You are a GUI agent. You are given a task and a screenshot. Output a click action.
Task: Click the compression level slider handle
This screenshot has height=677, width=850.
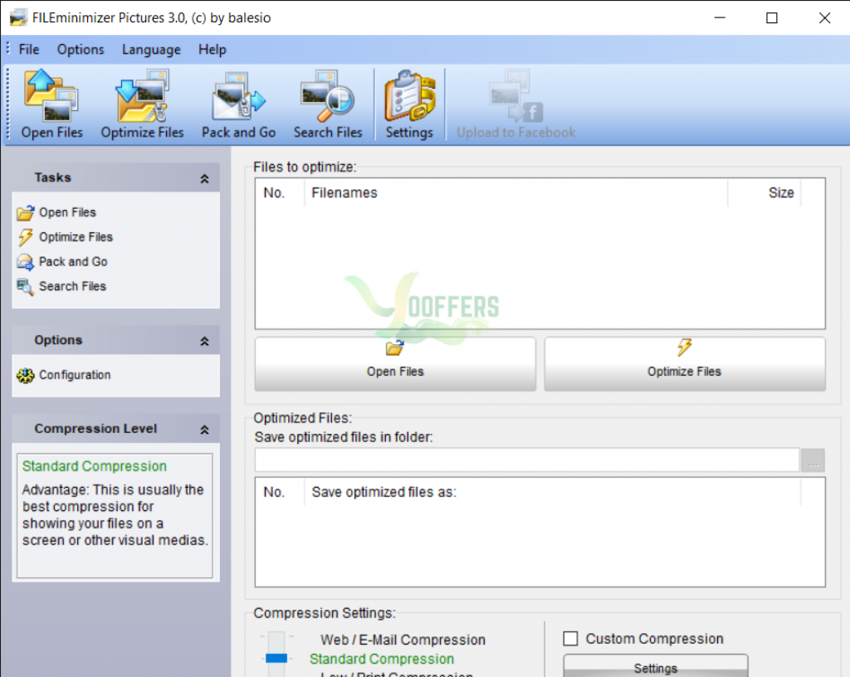(x=276, y=658)
